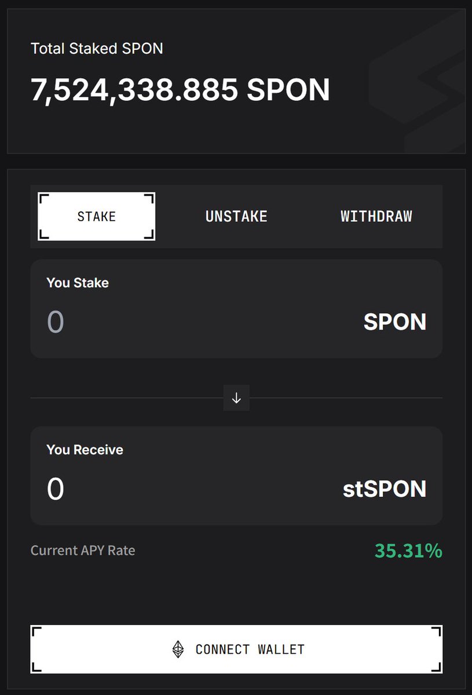Click the You Stake card background
Viewport: 472px width, 695px height.
tap(236, 309)
